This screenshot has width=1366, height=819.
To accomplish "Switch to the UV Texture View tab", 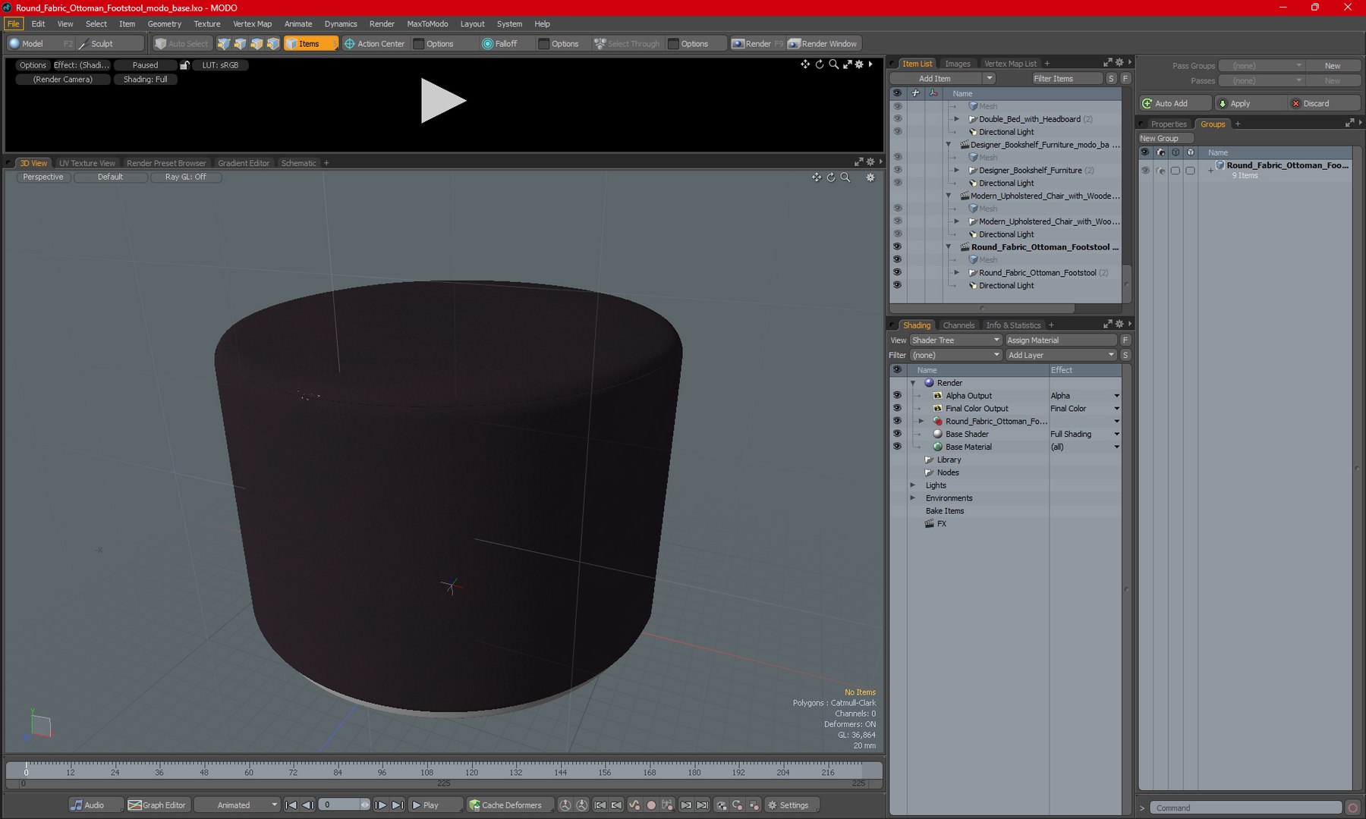I will pos(87,163).
